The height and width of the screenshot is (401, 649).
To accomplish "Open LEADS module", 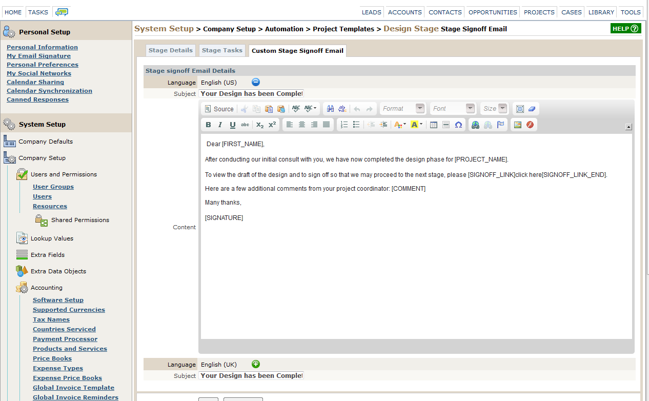I will (x=372, y=12).
